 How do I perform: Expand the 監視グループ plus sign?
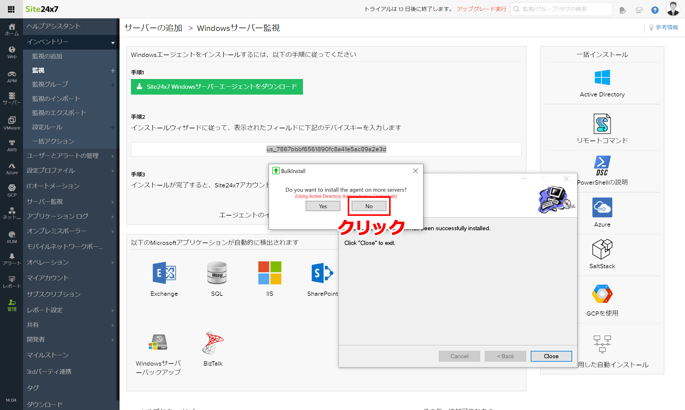113,85
